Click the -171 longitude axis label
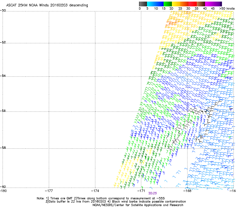236x207 pixels. (141, 191)
